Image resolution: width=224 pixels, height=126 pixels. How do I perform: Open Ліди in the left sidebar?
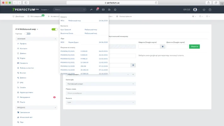tap(22, 122)
